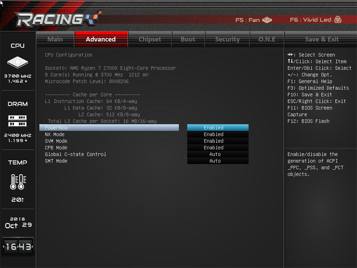Change PowerNow Enabled value
Image resolution: width=357 pixels, height=268 pixels.
[x=218, y=128]
